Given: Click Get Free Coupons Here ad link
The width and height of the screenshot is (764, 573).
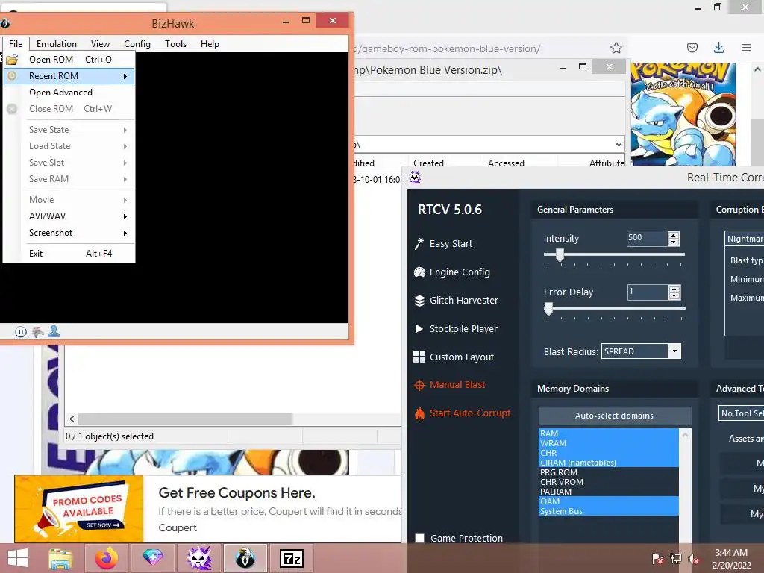Looking at the screenshot, I should tap(237, 492).
